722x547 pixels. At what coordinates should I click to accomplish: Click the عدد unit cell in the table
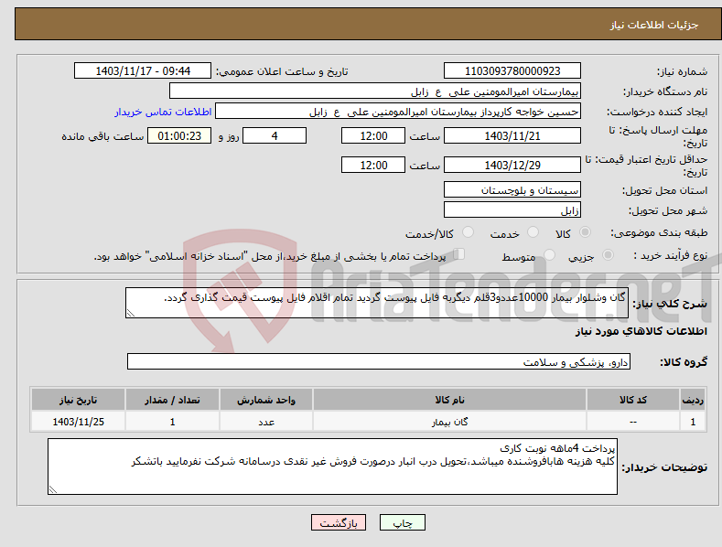click(266, 422)
